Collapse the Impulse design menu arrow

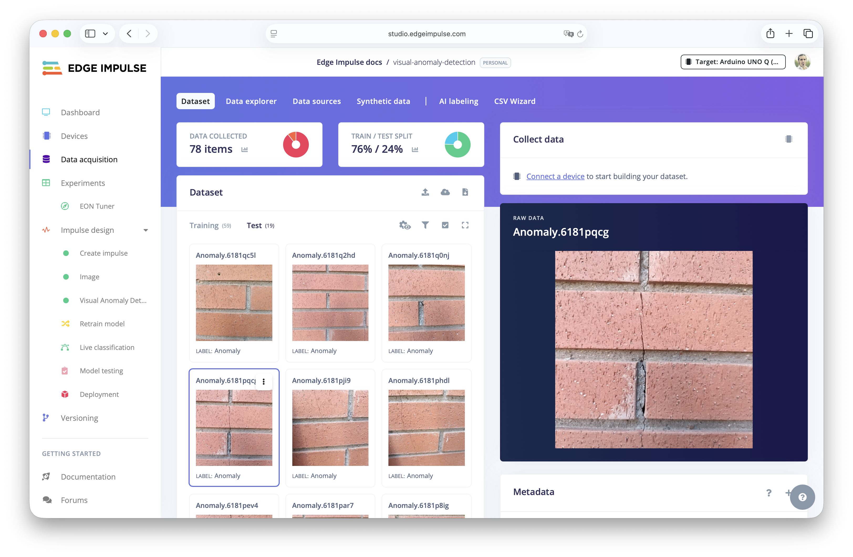point(145,230)
